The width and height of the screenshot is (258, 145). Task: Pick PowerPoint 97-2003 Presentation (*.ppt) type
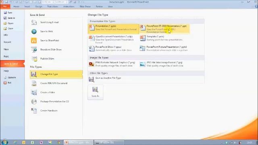pos(164,29)
